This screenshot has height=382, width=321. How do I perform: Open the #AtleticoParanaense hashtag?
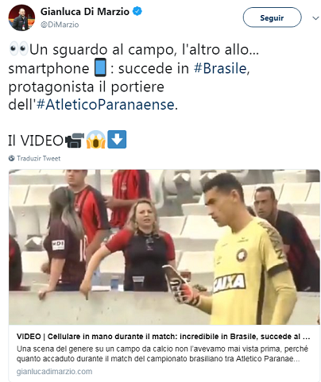pos(106,104)
